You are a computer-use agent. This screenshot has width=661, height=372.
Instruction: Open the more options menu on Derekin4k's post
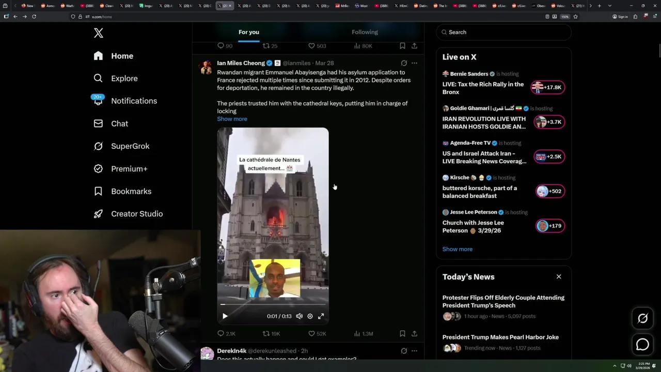[x=414, y=351]
